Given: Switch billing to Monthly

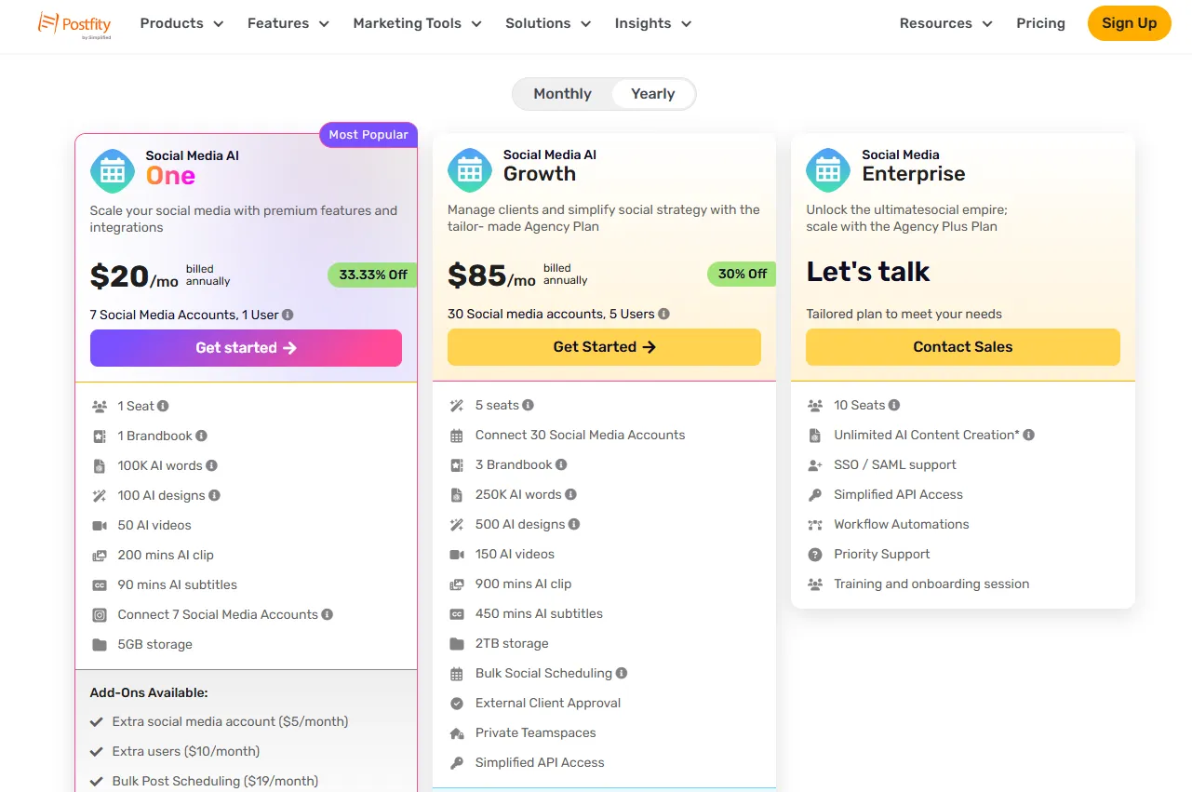Looking at the screenshot, I should pos(562,94).
